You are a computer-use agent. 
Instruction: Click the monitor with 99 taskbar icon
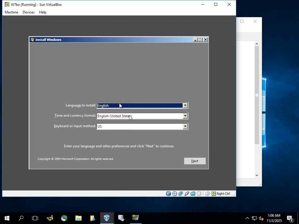click(x=135, y=218)
